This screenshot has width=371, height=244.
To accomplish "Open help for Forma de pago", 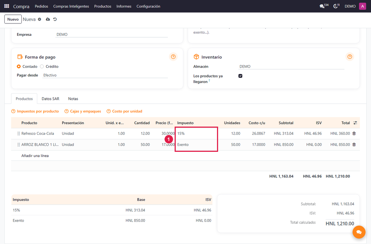I will (173, 57).
